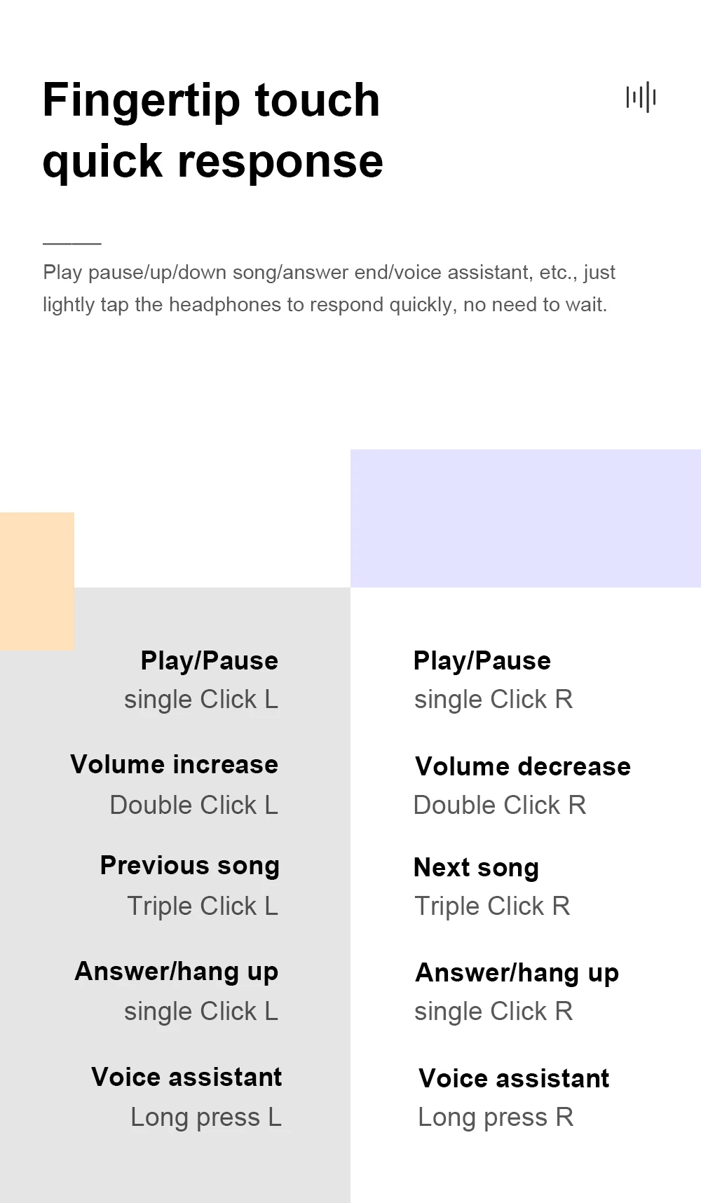Select the "Triple Click L" text
This screenshot has height=1203, width=701.
[x=203, y=906]
